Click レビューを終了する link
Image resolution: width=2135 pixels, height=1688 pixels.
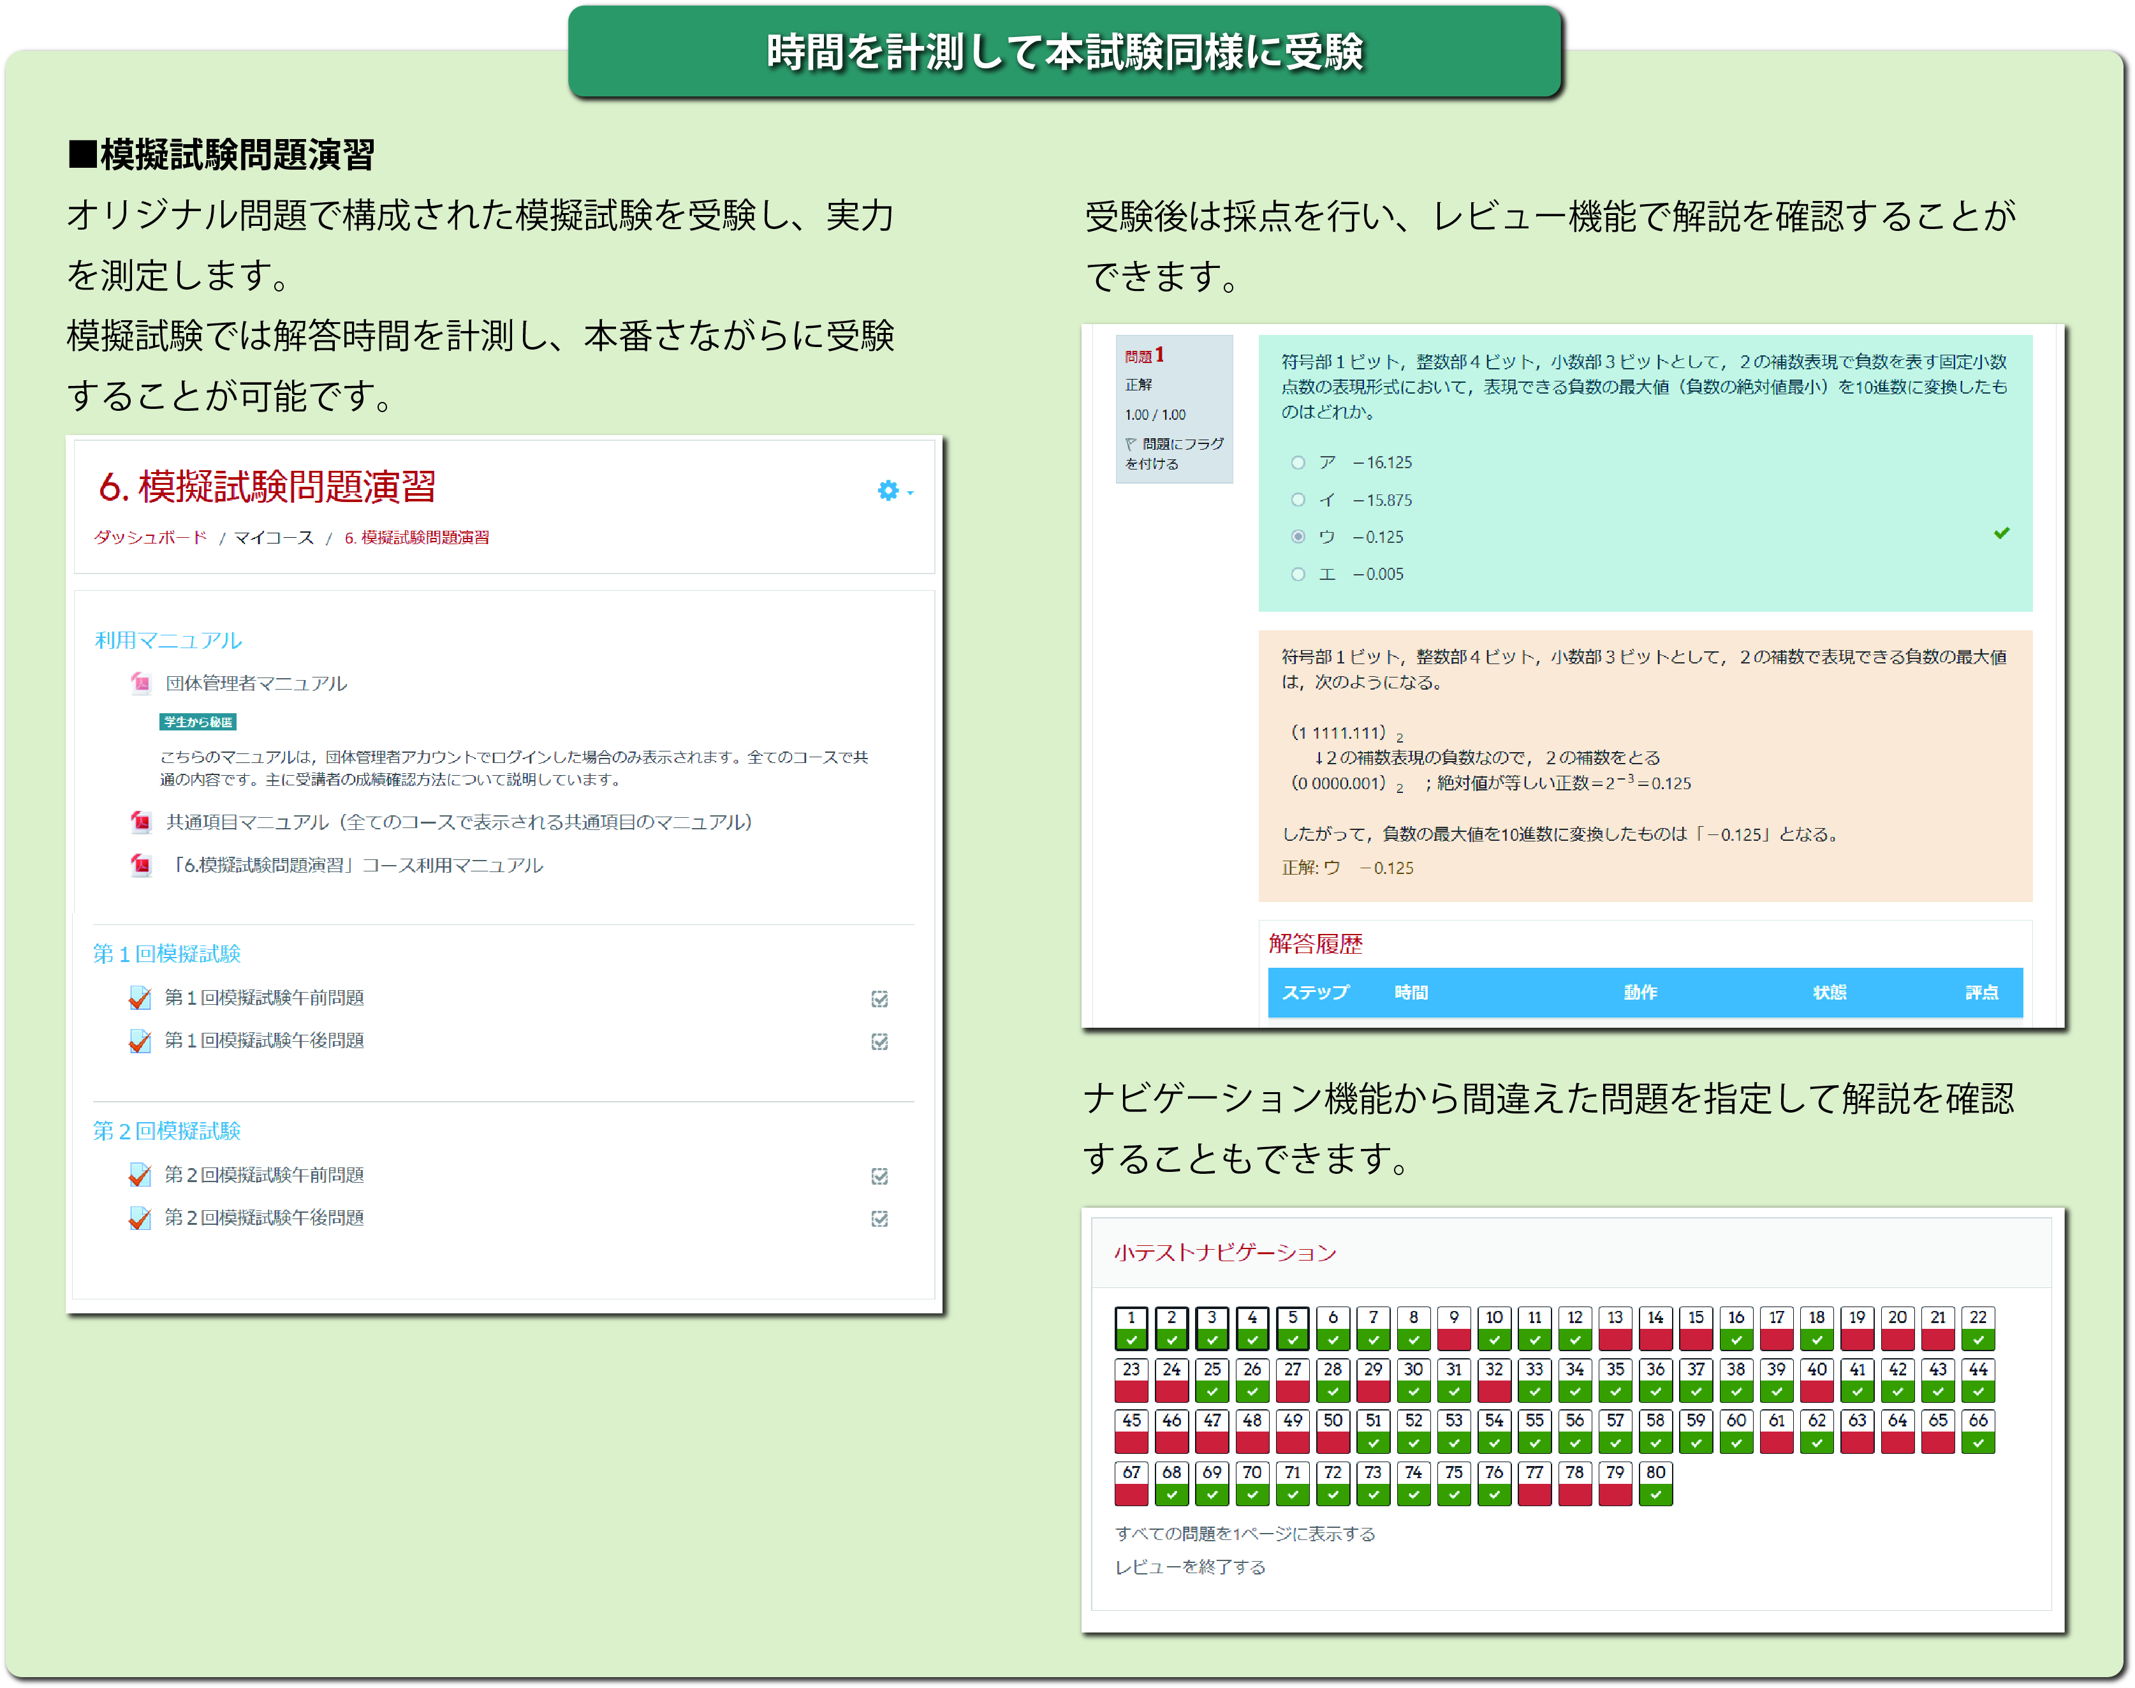click(1189, 1567)
